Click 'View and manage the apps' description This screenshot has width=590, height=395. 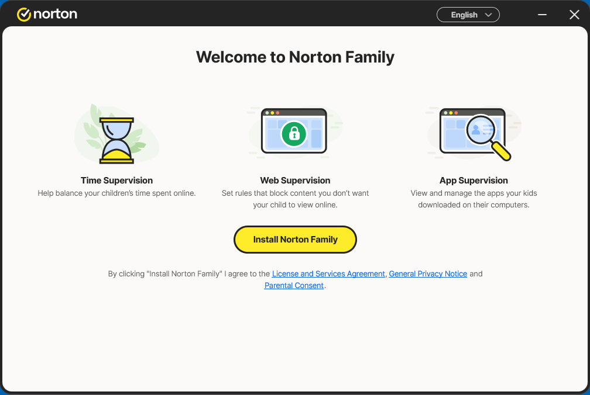(x=474, y=199)
